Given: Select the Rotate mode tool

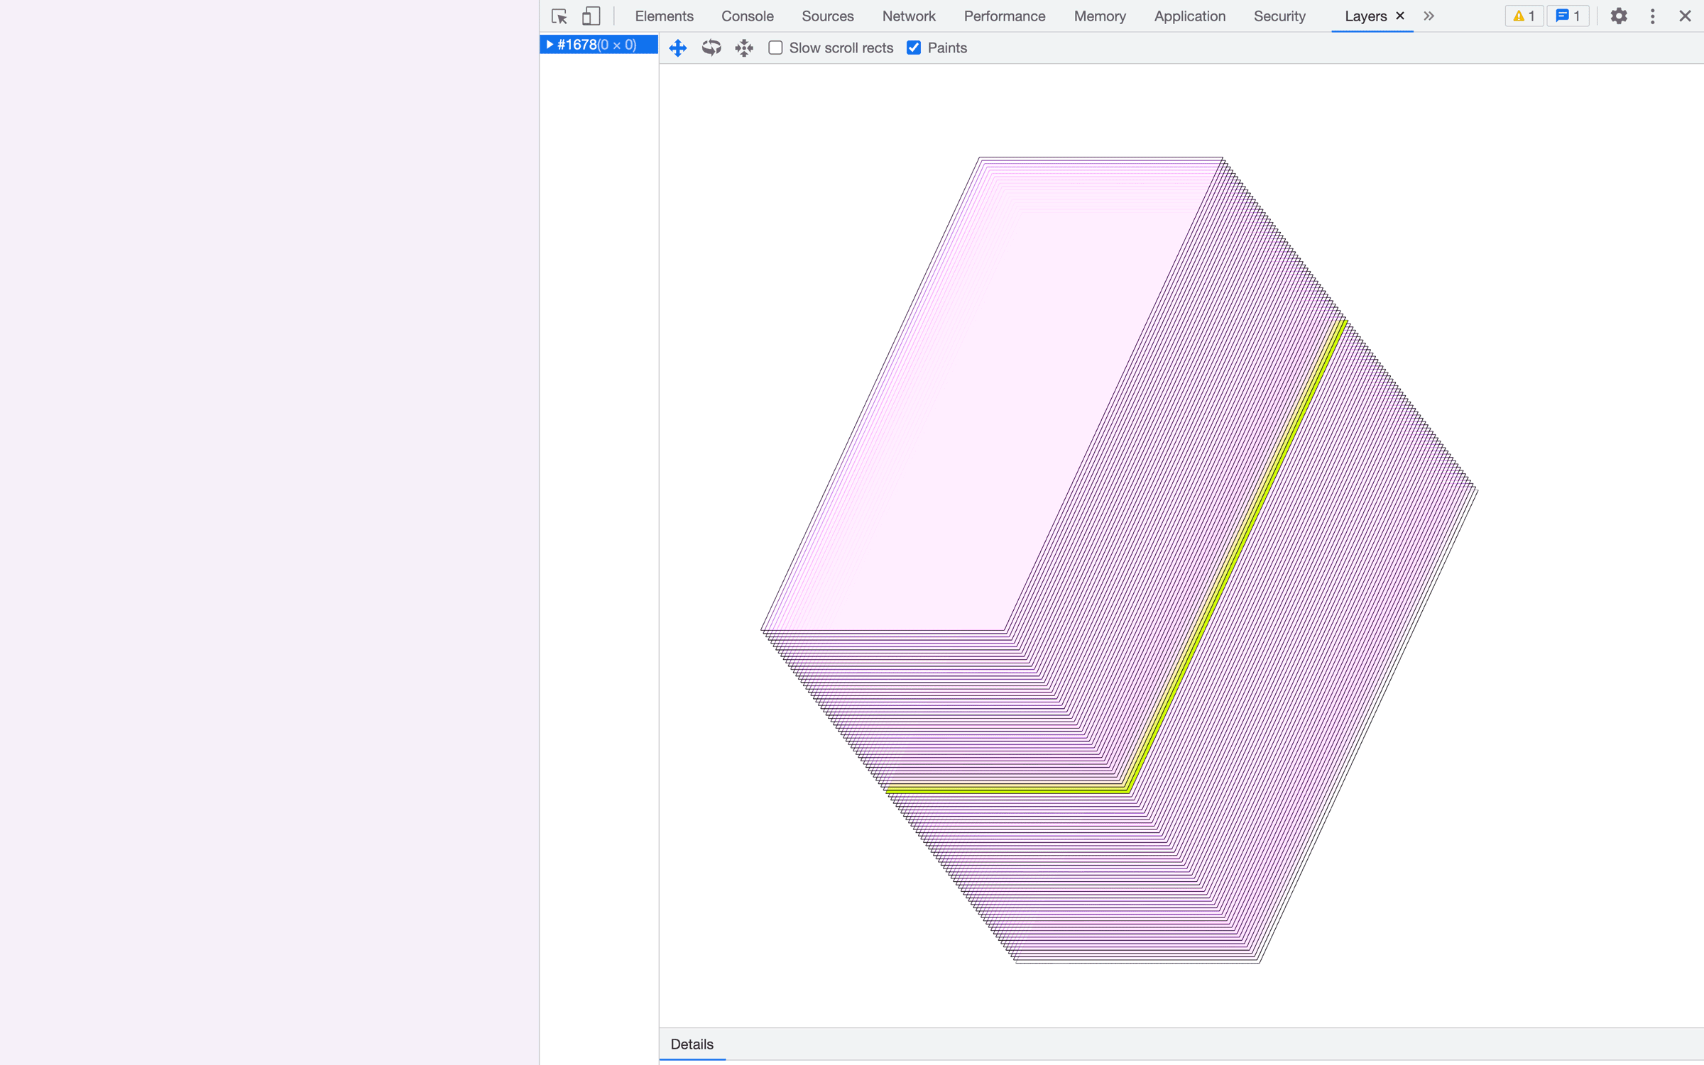Looking at the screenshot, I should [x=711, y=48].
